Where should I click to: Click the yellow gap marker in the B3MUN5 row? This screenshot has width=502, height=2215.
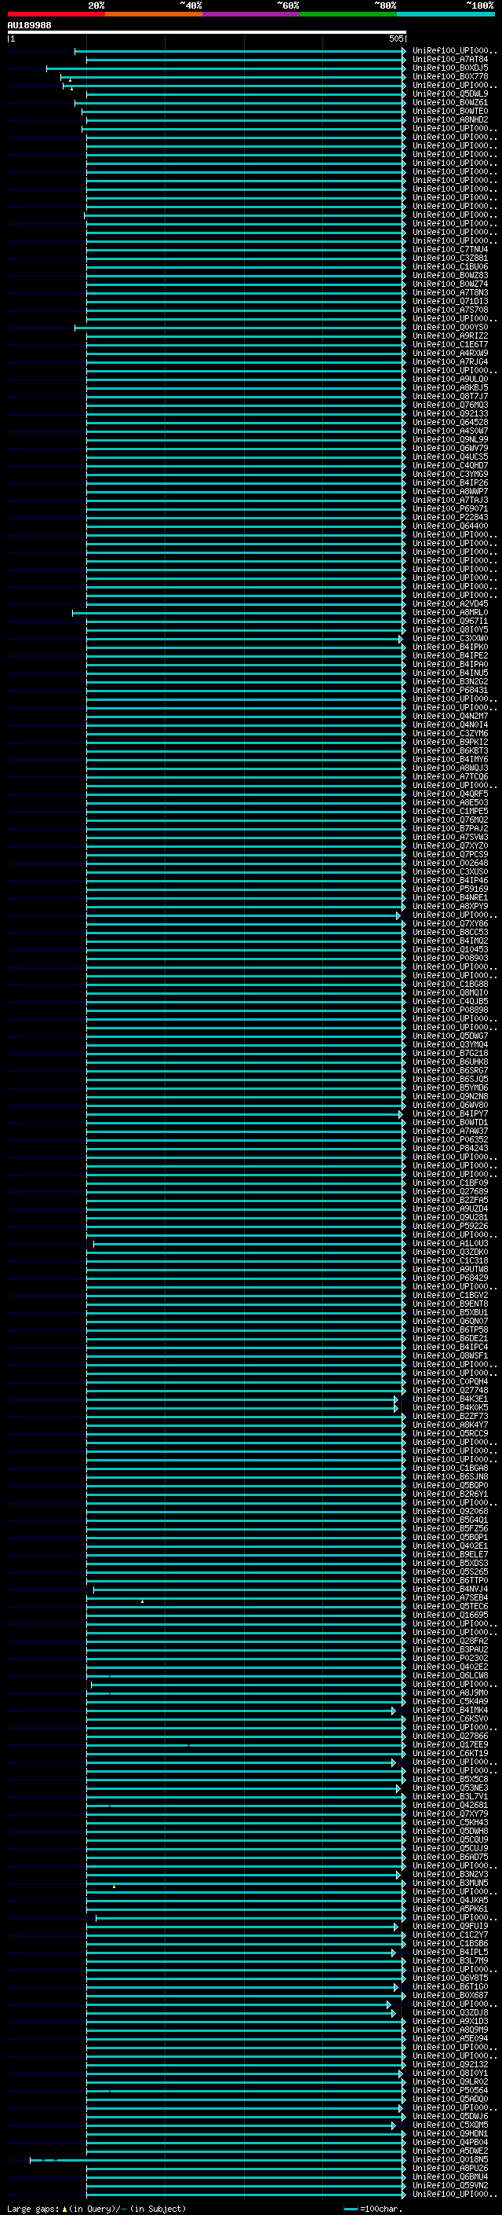(115, 1887)
